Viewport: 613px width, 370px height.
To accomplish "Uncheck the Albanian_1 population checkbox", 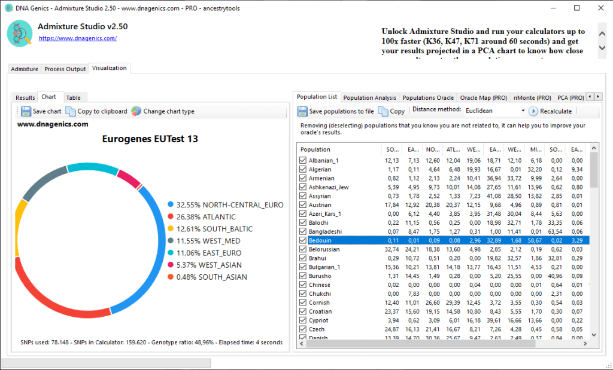I will click(x=303, y=161).
